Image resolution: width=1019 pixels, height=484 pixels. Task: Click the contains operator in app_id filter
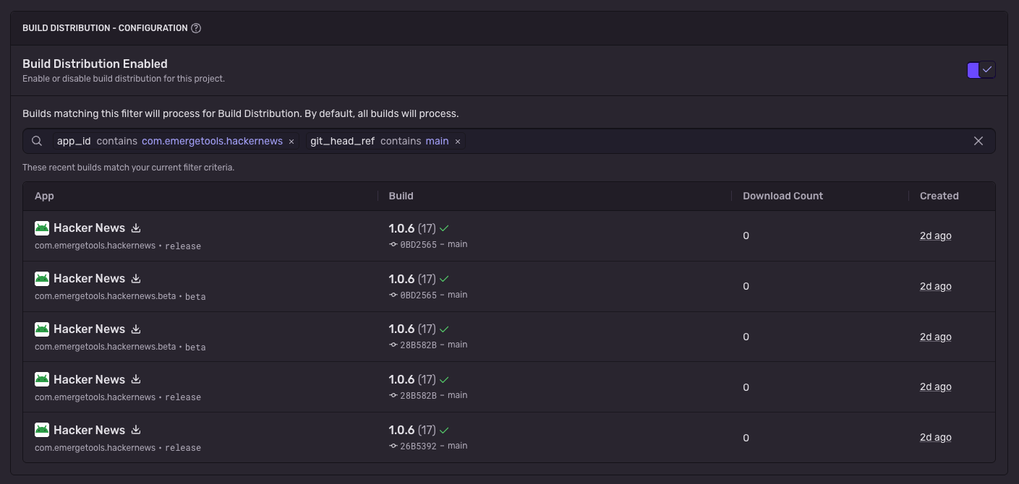pyautogui.click(x=116, y=141)
